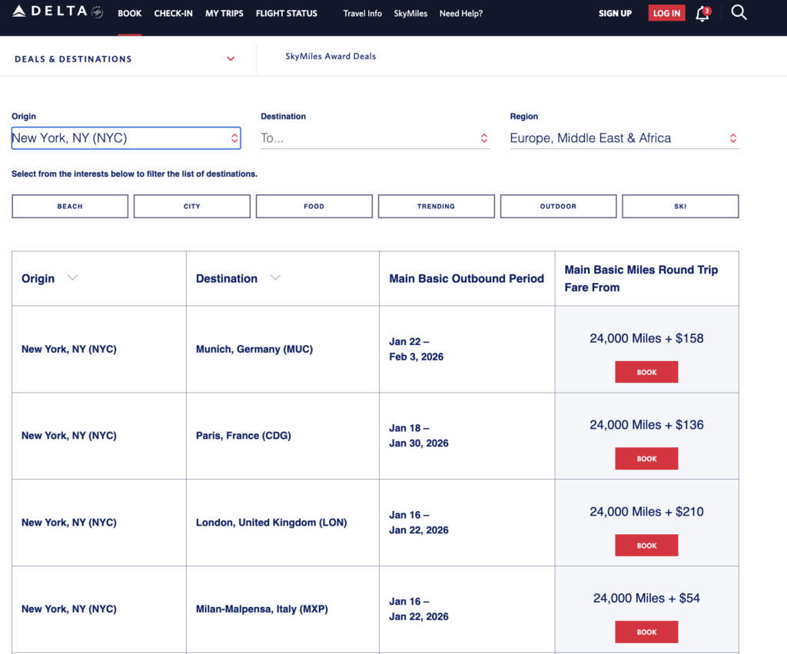This screenshot has height=654, width=787.
Task: Open search using the magnifying glass icon
Action: [739, 12]
